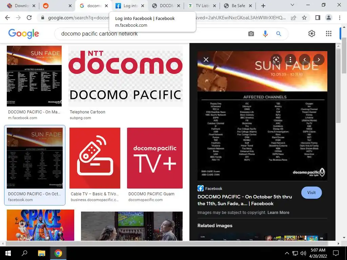
Task: Click the large Sun Fade preview image
Action: coord(262,116)
